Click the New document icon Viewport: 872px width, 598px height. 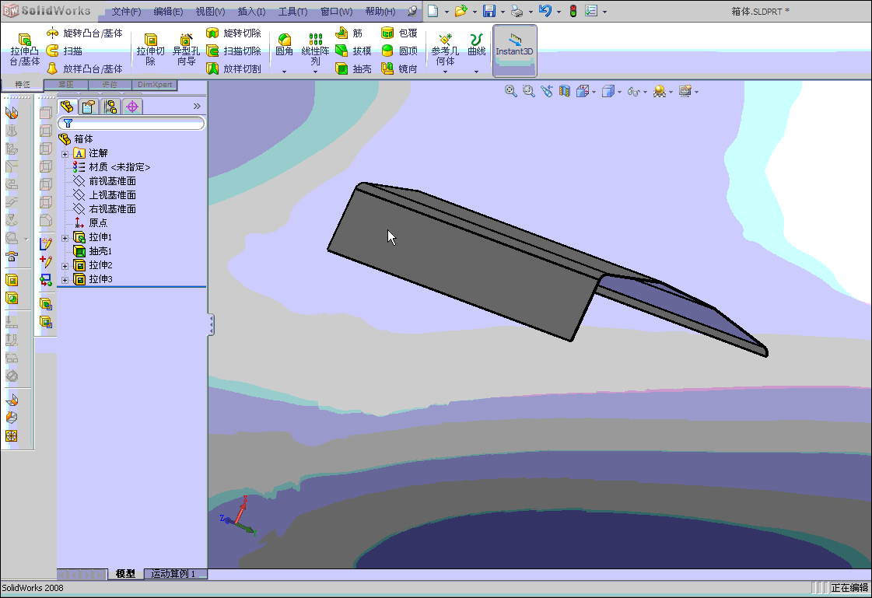(432, 11)
